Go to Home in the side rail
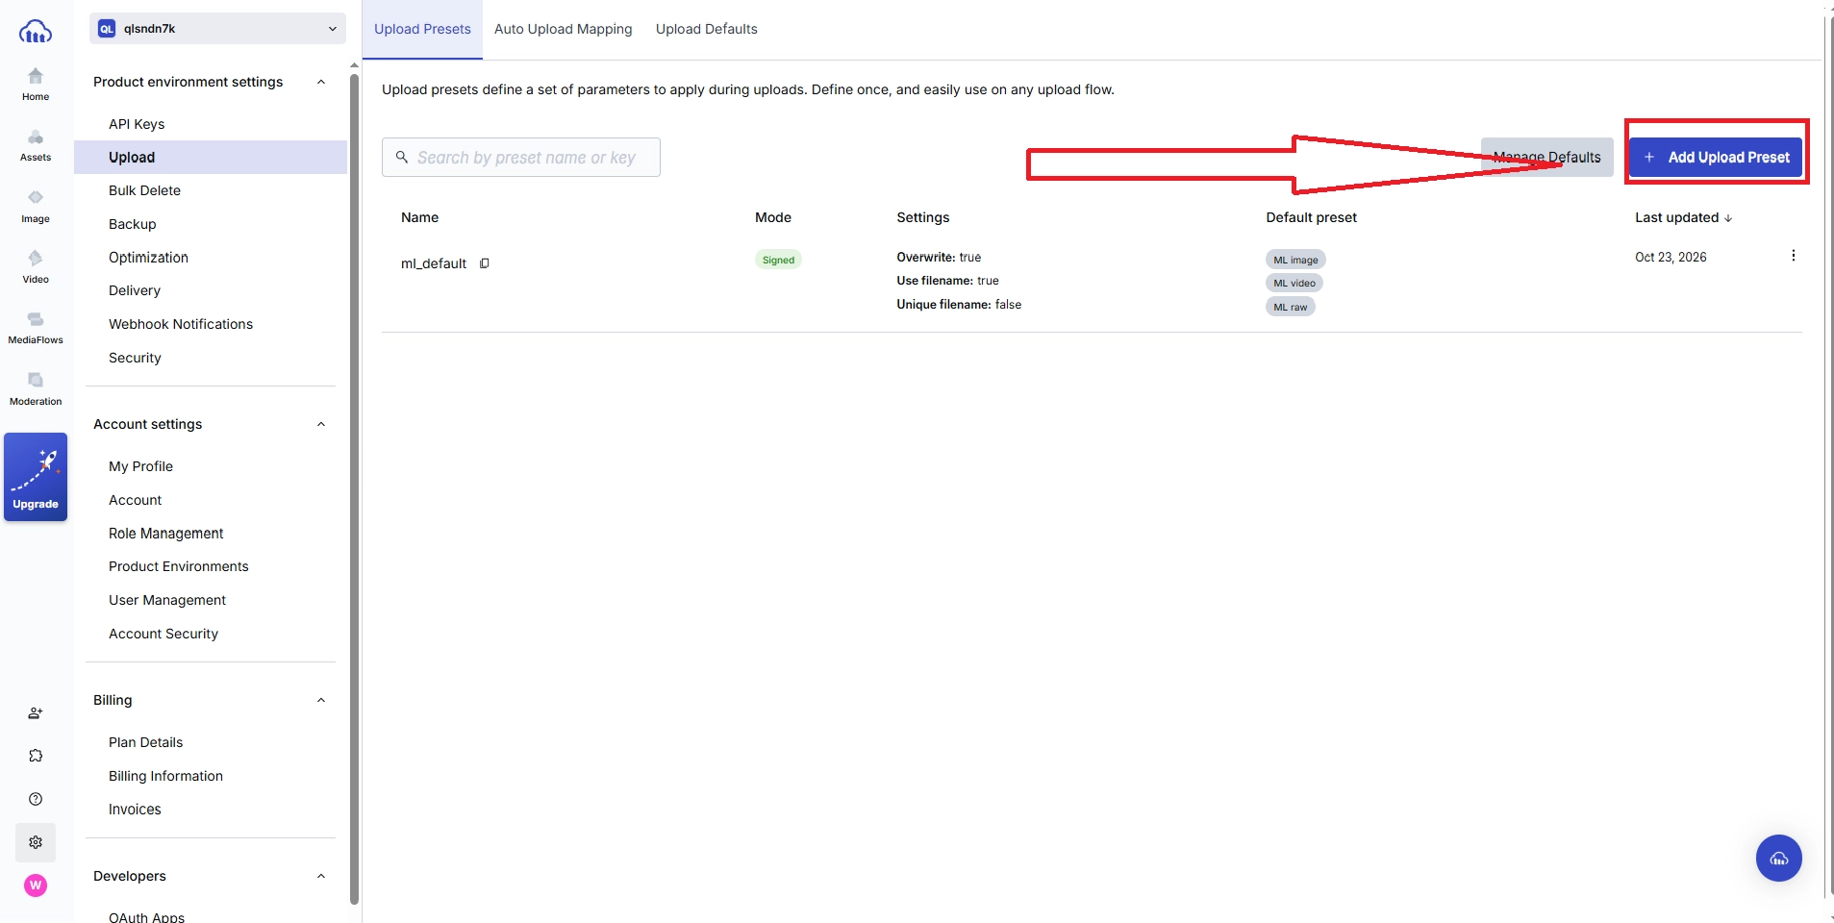 [36, 85]
